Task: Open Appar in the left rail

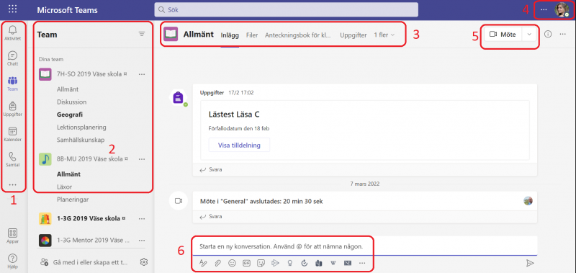Action: point(12,236)
